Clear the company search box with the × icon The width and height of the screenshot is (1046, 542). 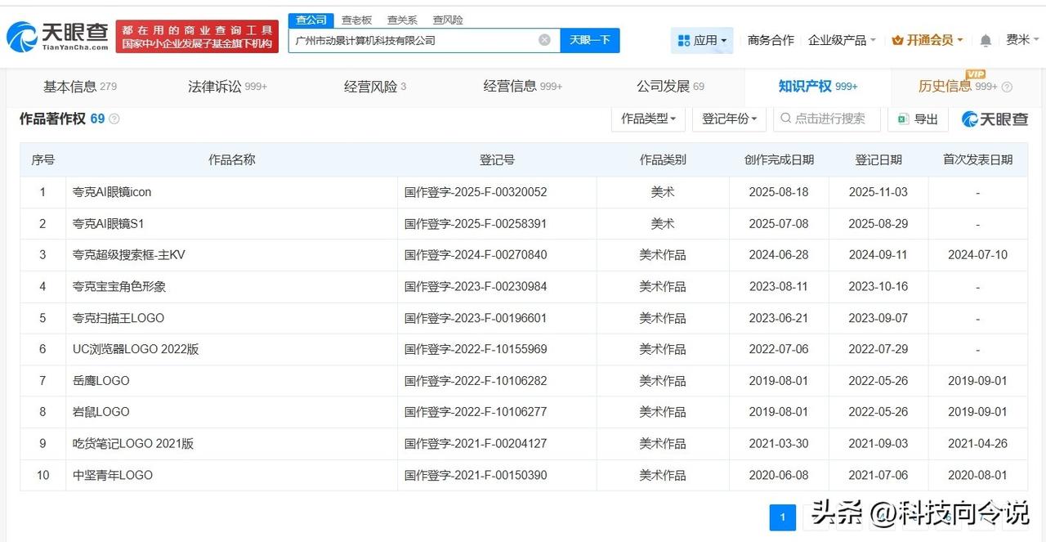point(543,39)
